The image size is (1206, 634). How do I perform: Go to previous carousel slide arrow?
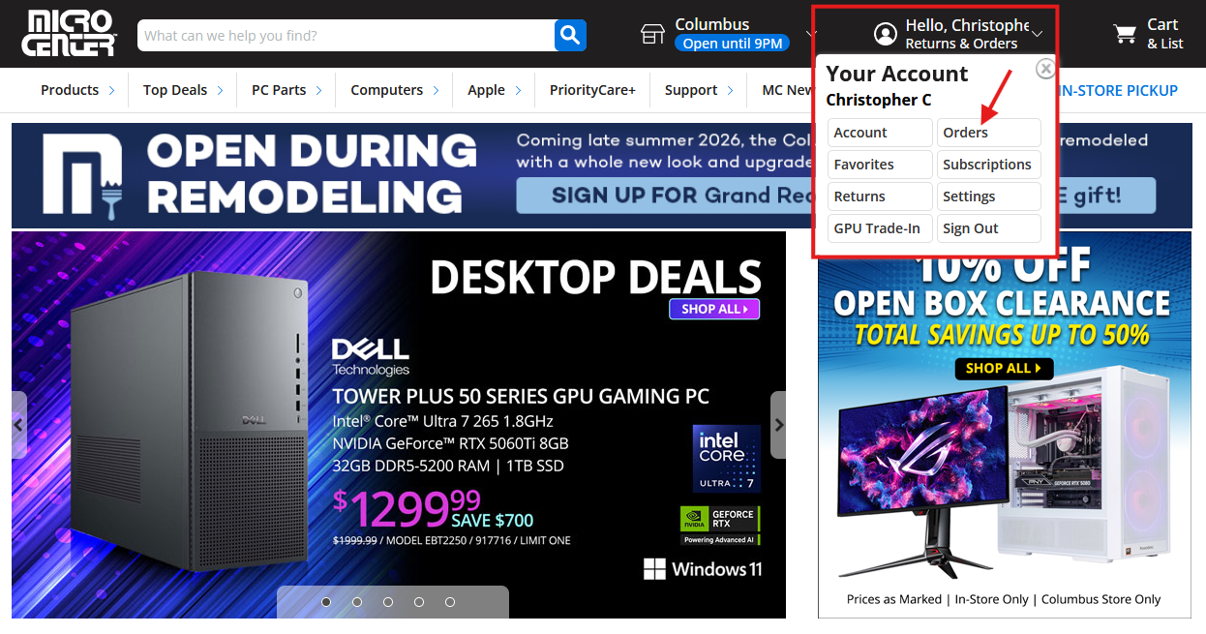(x=18, y=425)
